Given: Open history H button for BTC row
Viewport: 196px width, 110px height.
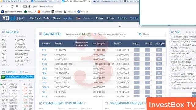Looking at the screenshot, I should [x=159, y=50].
